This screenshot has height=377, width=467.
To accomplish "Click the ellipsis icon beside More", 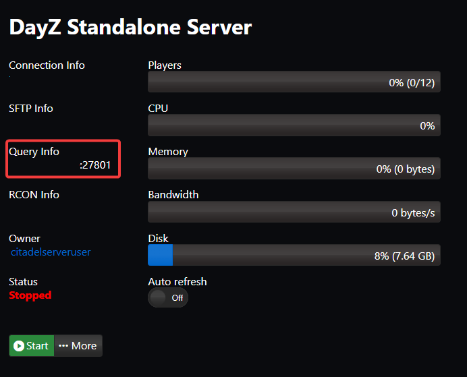I will click(x=63, y=346).
